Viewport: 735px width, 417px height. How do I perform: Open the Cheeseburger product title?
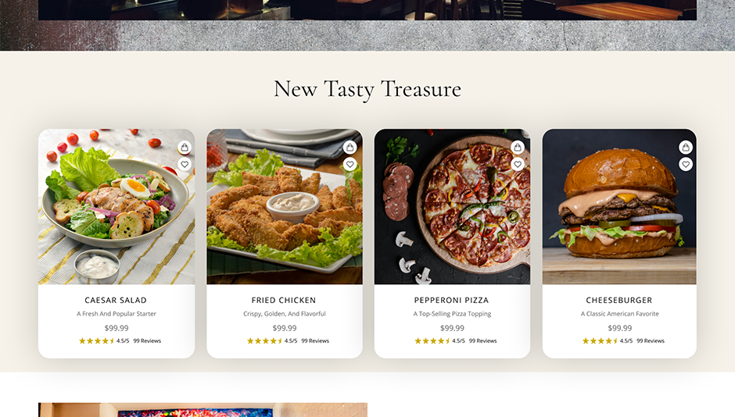pos(619,300)
